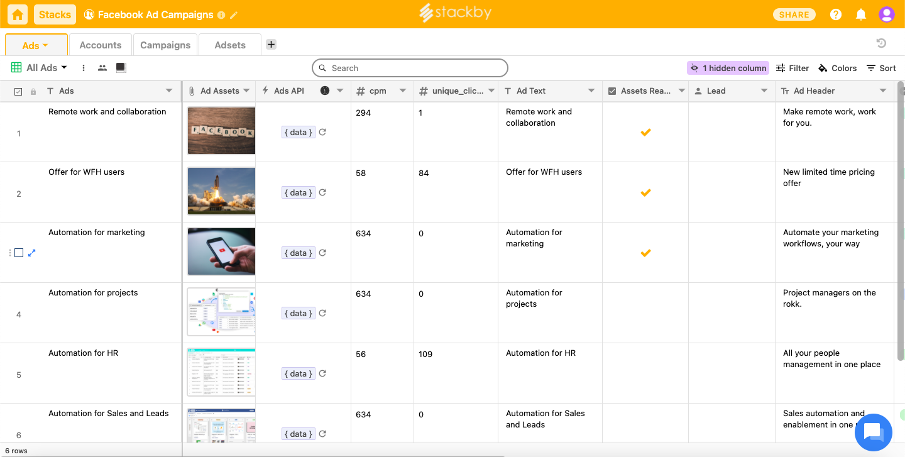Select the Automation for marketing row checkbox
The height and width of the screenshot is (457, 905).
click(19, 253)
